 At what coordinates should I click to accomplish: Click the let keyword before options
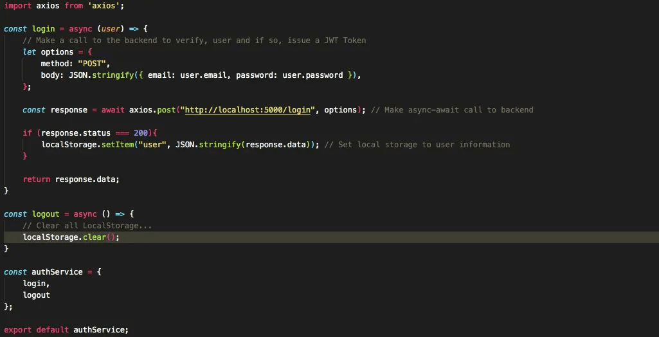pos(29,52)
